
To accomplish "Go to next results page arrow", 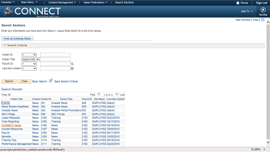I will [x=117, y=94].
